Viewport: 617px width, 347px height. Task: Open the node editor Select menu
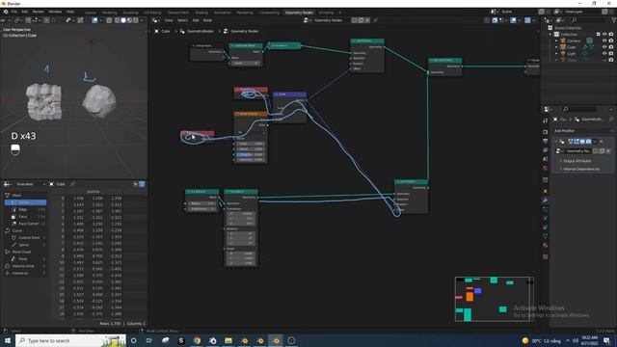[182, 20]
